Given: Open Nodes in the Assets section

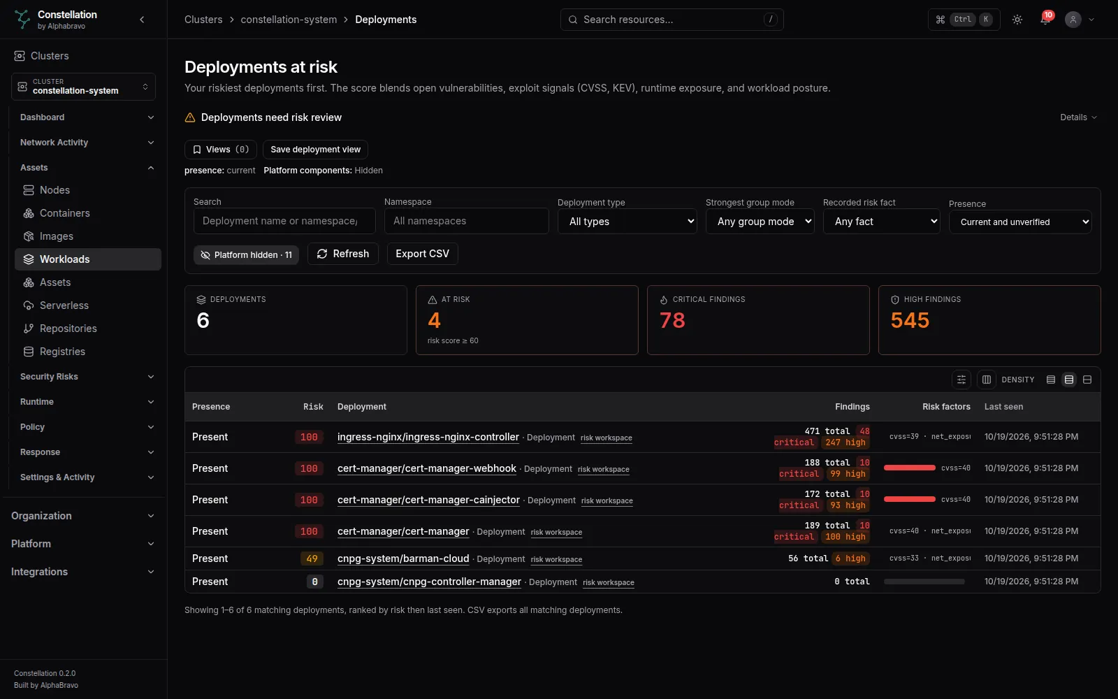Looking at the screenshot, I should pos(87,190).
